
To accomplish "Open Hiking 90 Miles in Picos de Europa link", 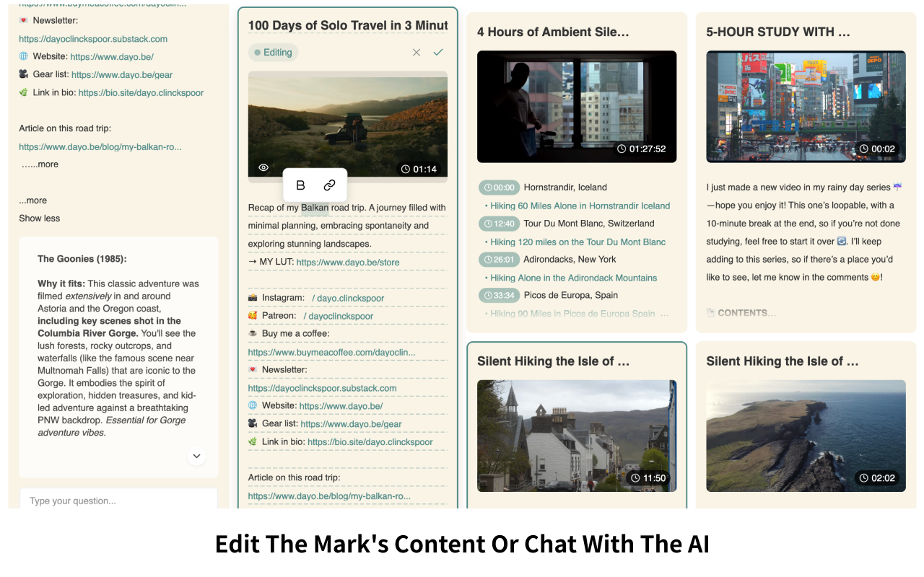I will pyautogui.click(x=574, y=314).
